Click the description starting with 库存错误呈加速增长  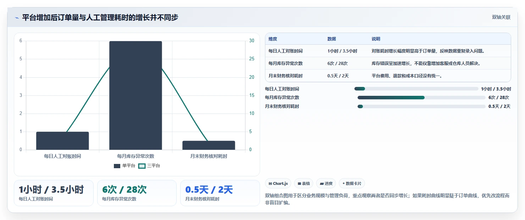pyautogui.click(x=426, y=64)
